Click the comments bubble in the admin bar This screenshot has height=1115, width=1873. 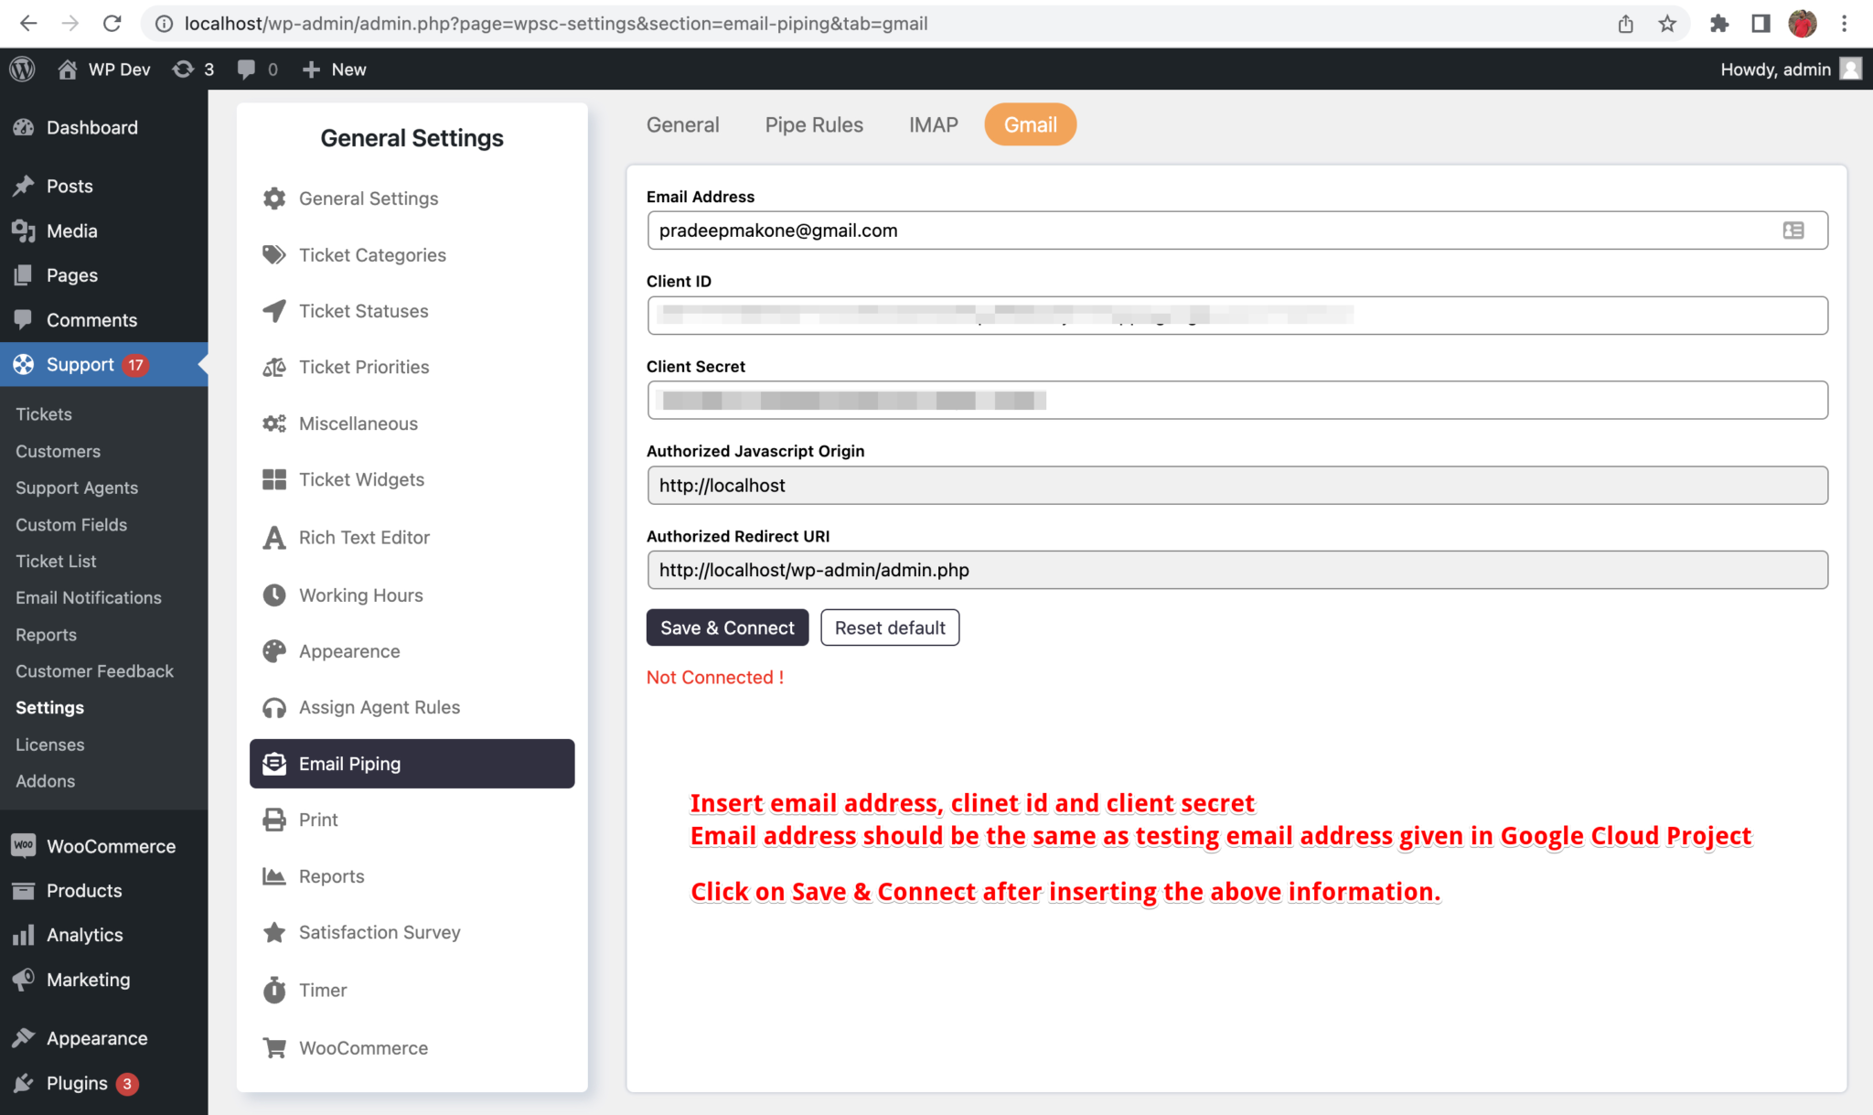(x=245, y=69)
